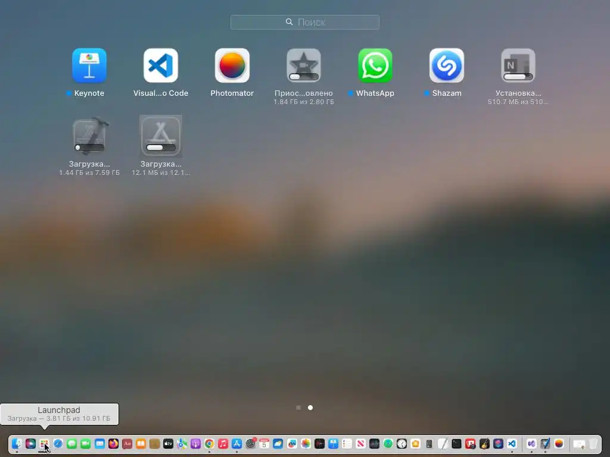Click progress bar under 510.7 МБ installation
This screenshot has height=457, width=610.
(518, 77)
